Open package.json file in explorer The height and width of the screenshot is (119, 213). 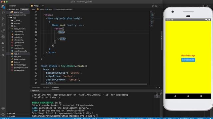coord(19,70)
